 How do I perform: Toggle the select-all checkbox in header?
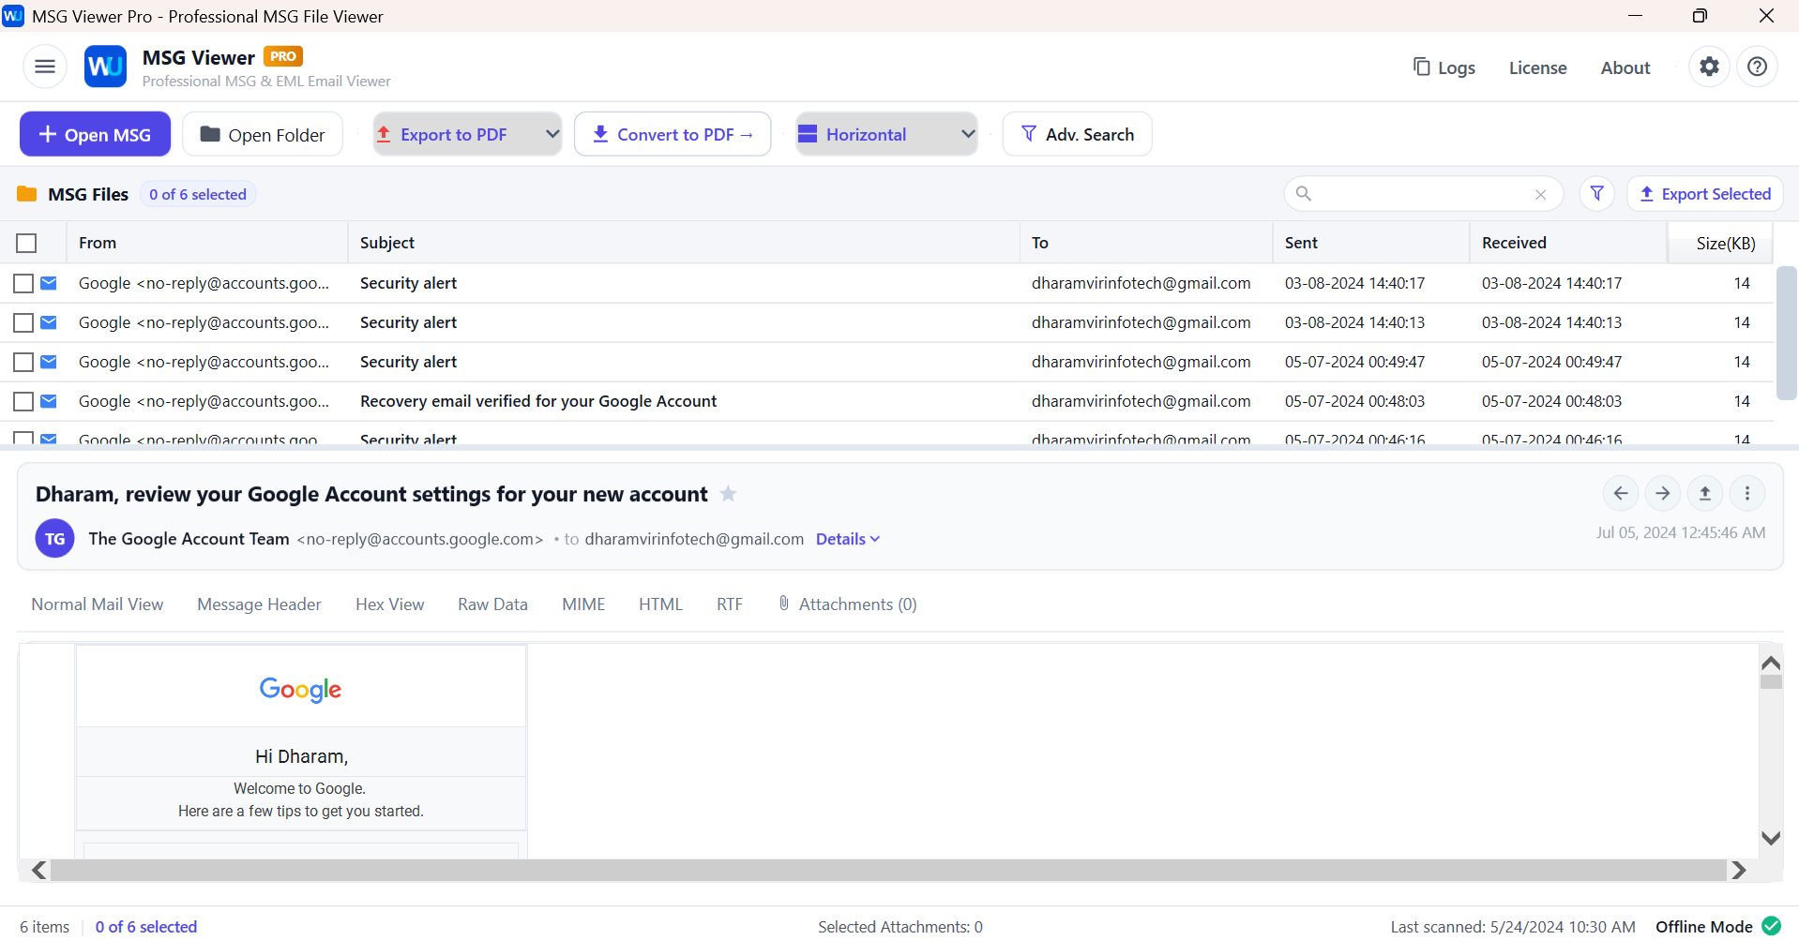point(26,243)
